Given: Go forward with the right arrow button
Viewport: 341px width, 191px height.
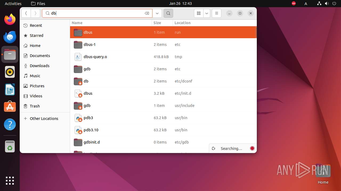Looking at the screenshot, I should point(35,13).
